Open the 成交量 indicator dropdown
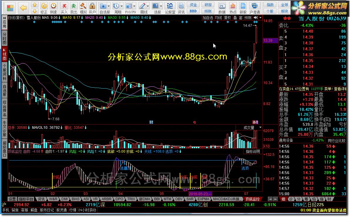 coord(260,128)
